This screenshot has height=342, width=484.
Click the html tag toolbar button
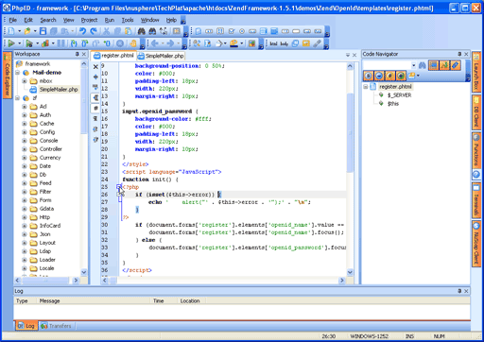pyautogui.click(x=273, y=43)
